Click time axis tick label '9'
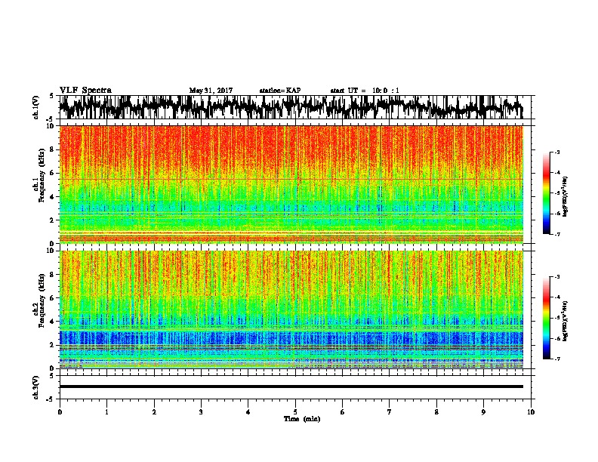The height and width of the screenshot is (462, 598). pyautogui.click(x=483, y=412)
